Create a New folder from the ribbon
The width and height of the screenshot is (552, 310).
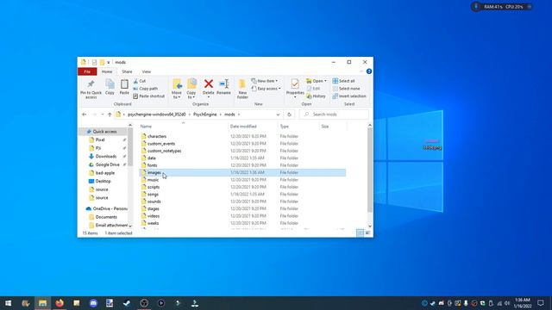point(242,89)
